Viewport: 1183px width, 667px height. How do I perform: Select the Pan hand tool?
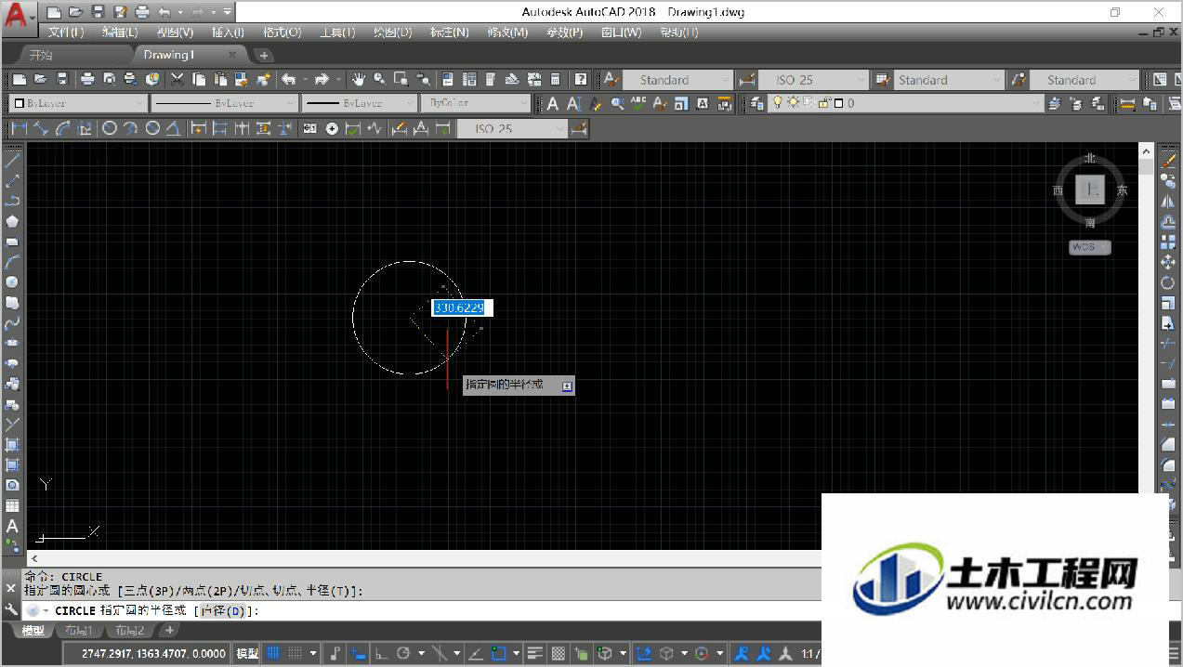359,80
